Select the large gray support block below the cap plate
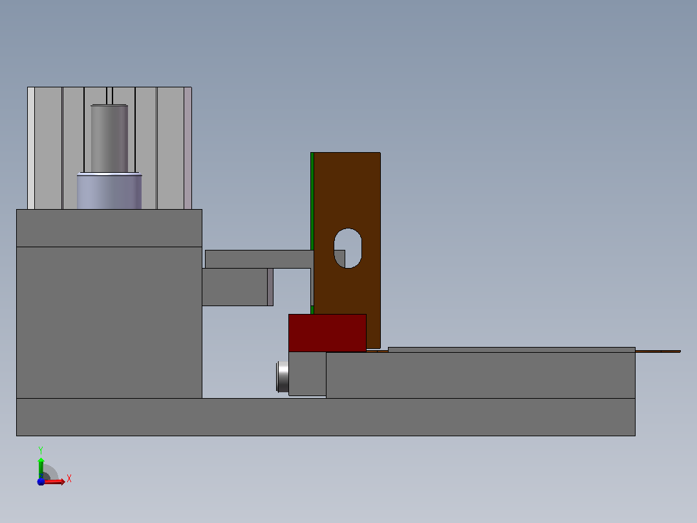Image resolution: width=697 pixels, height=523 pixels. [x=109, y=323]
